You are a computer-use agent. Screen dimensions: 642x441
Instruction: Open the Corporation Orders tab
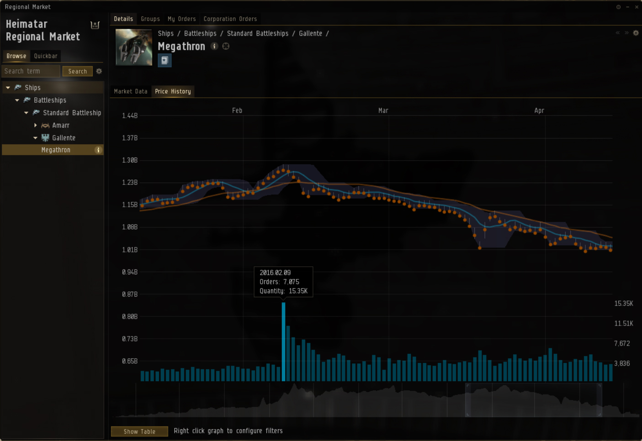click(x=230, y=19)
